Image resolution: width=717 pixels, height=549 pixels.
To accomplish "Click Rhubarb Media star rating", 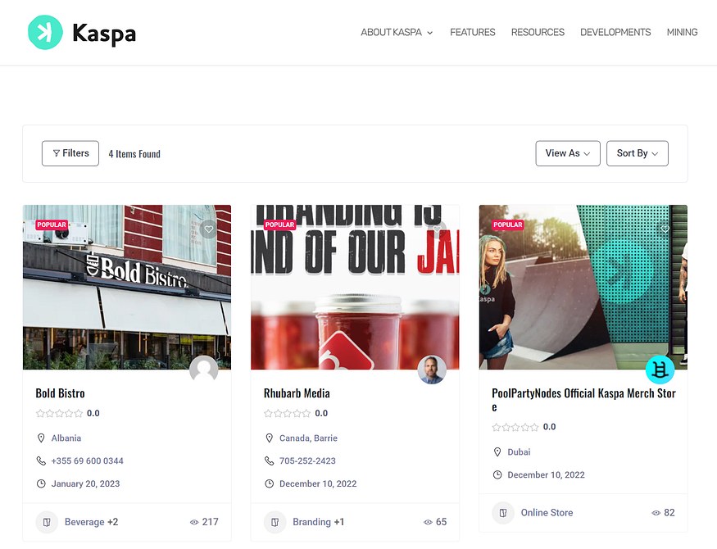I will click(288, 413).
